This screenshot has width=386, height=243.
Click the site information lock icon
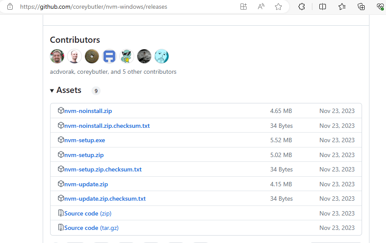point(10,7)
